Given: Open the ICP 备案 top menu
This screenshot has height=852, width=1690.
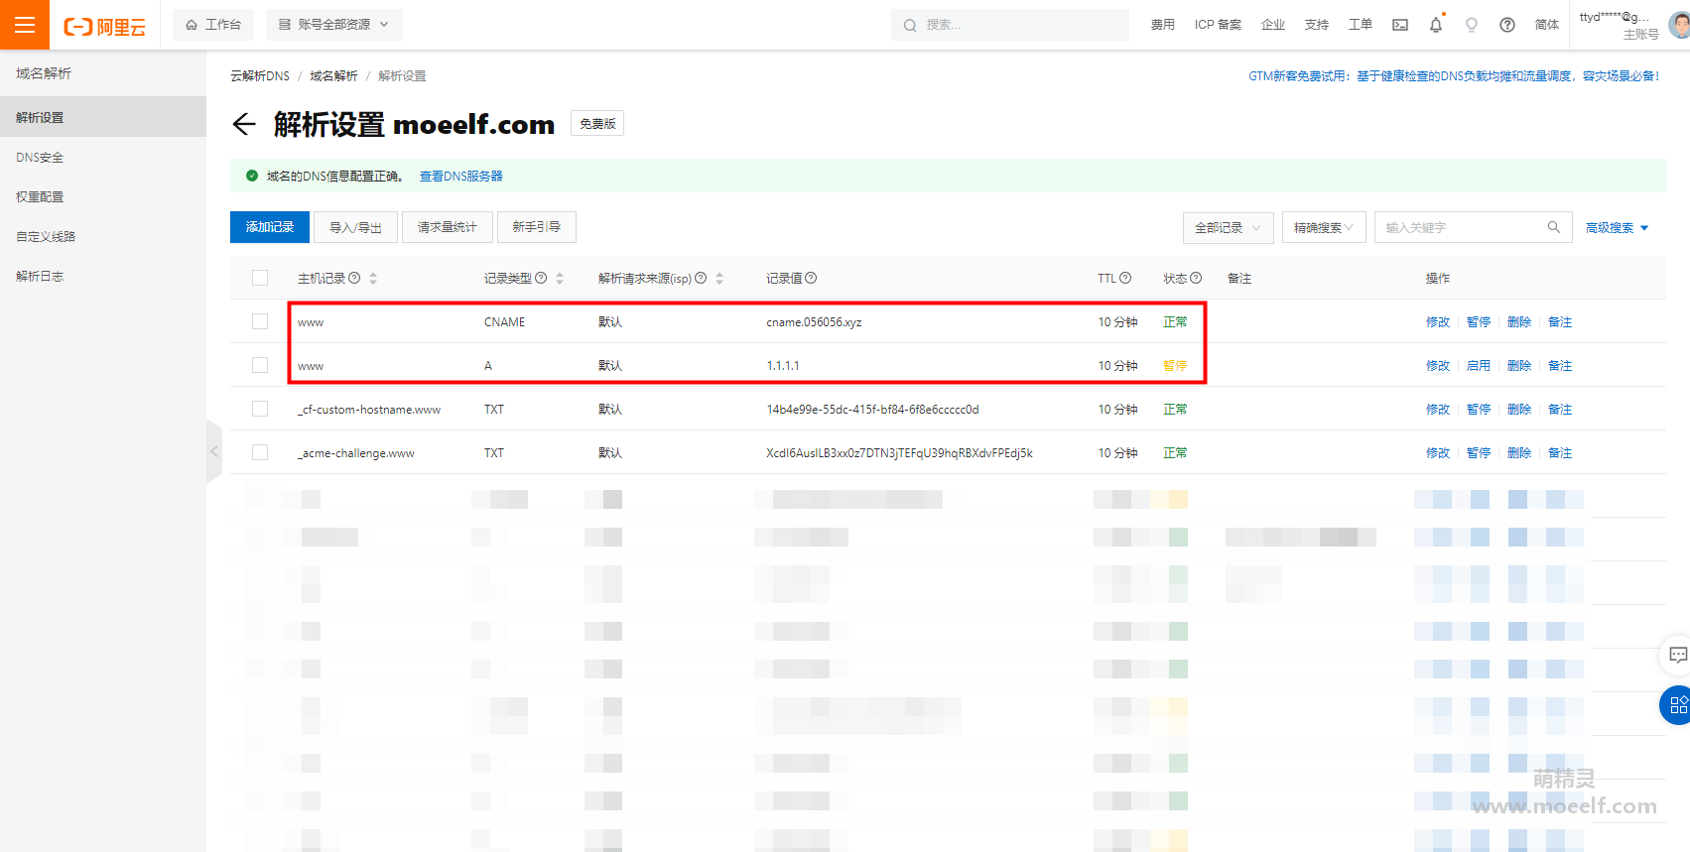Looking at the screenshot, I should [1218, 25].
